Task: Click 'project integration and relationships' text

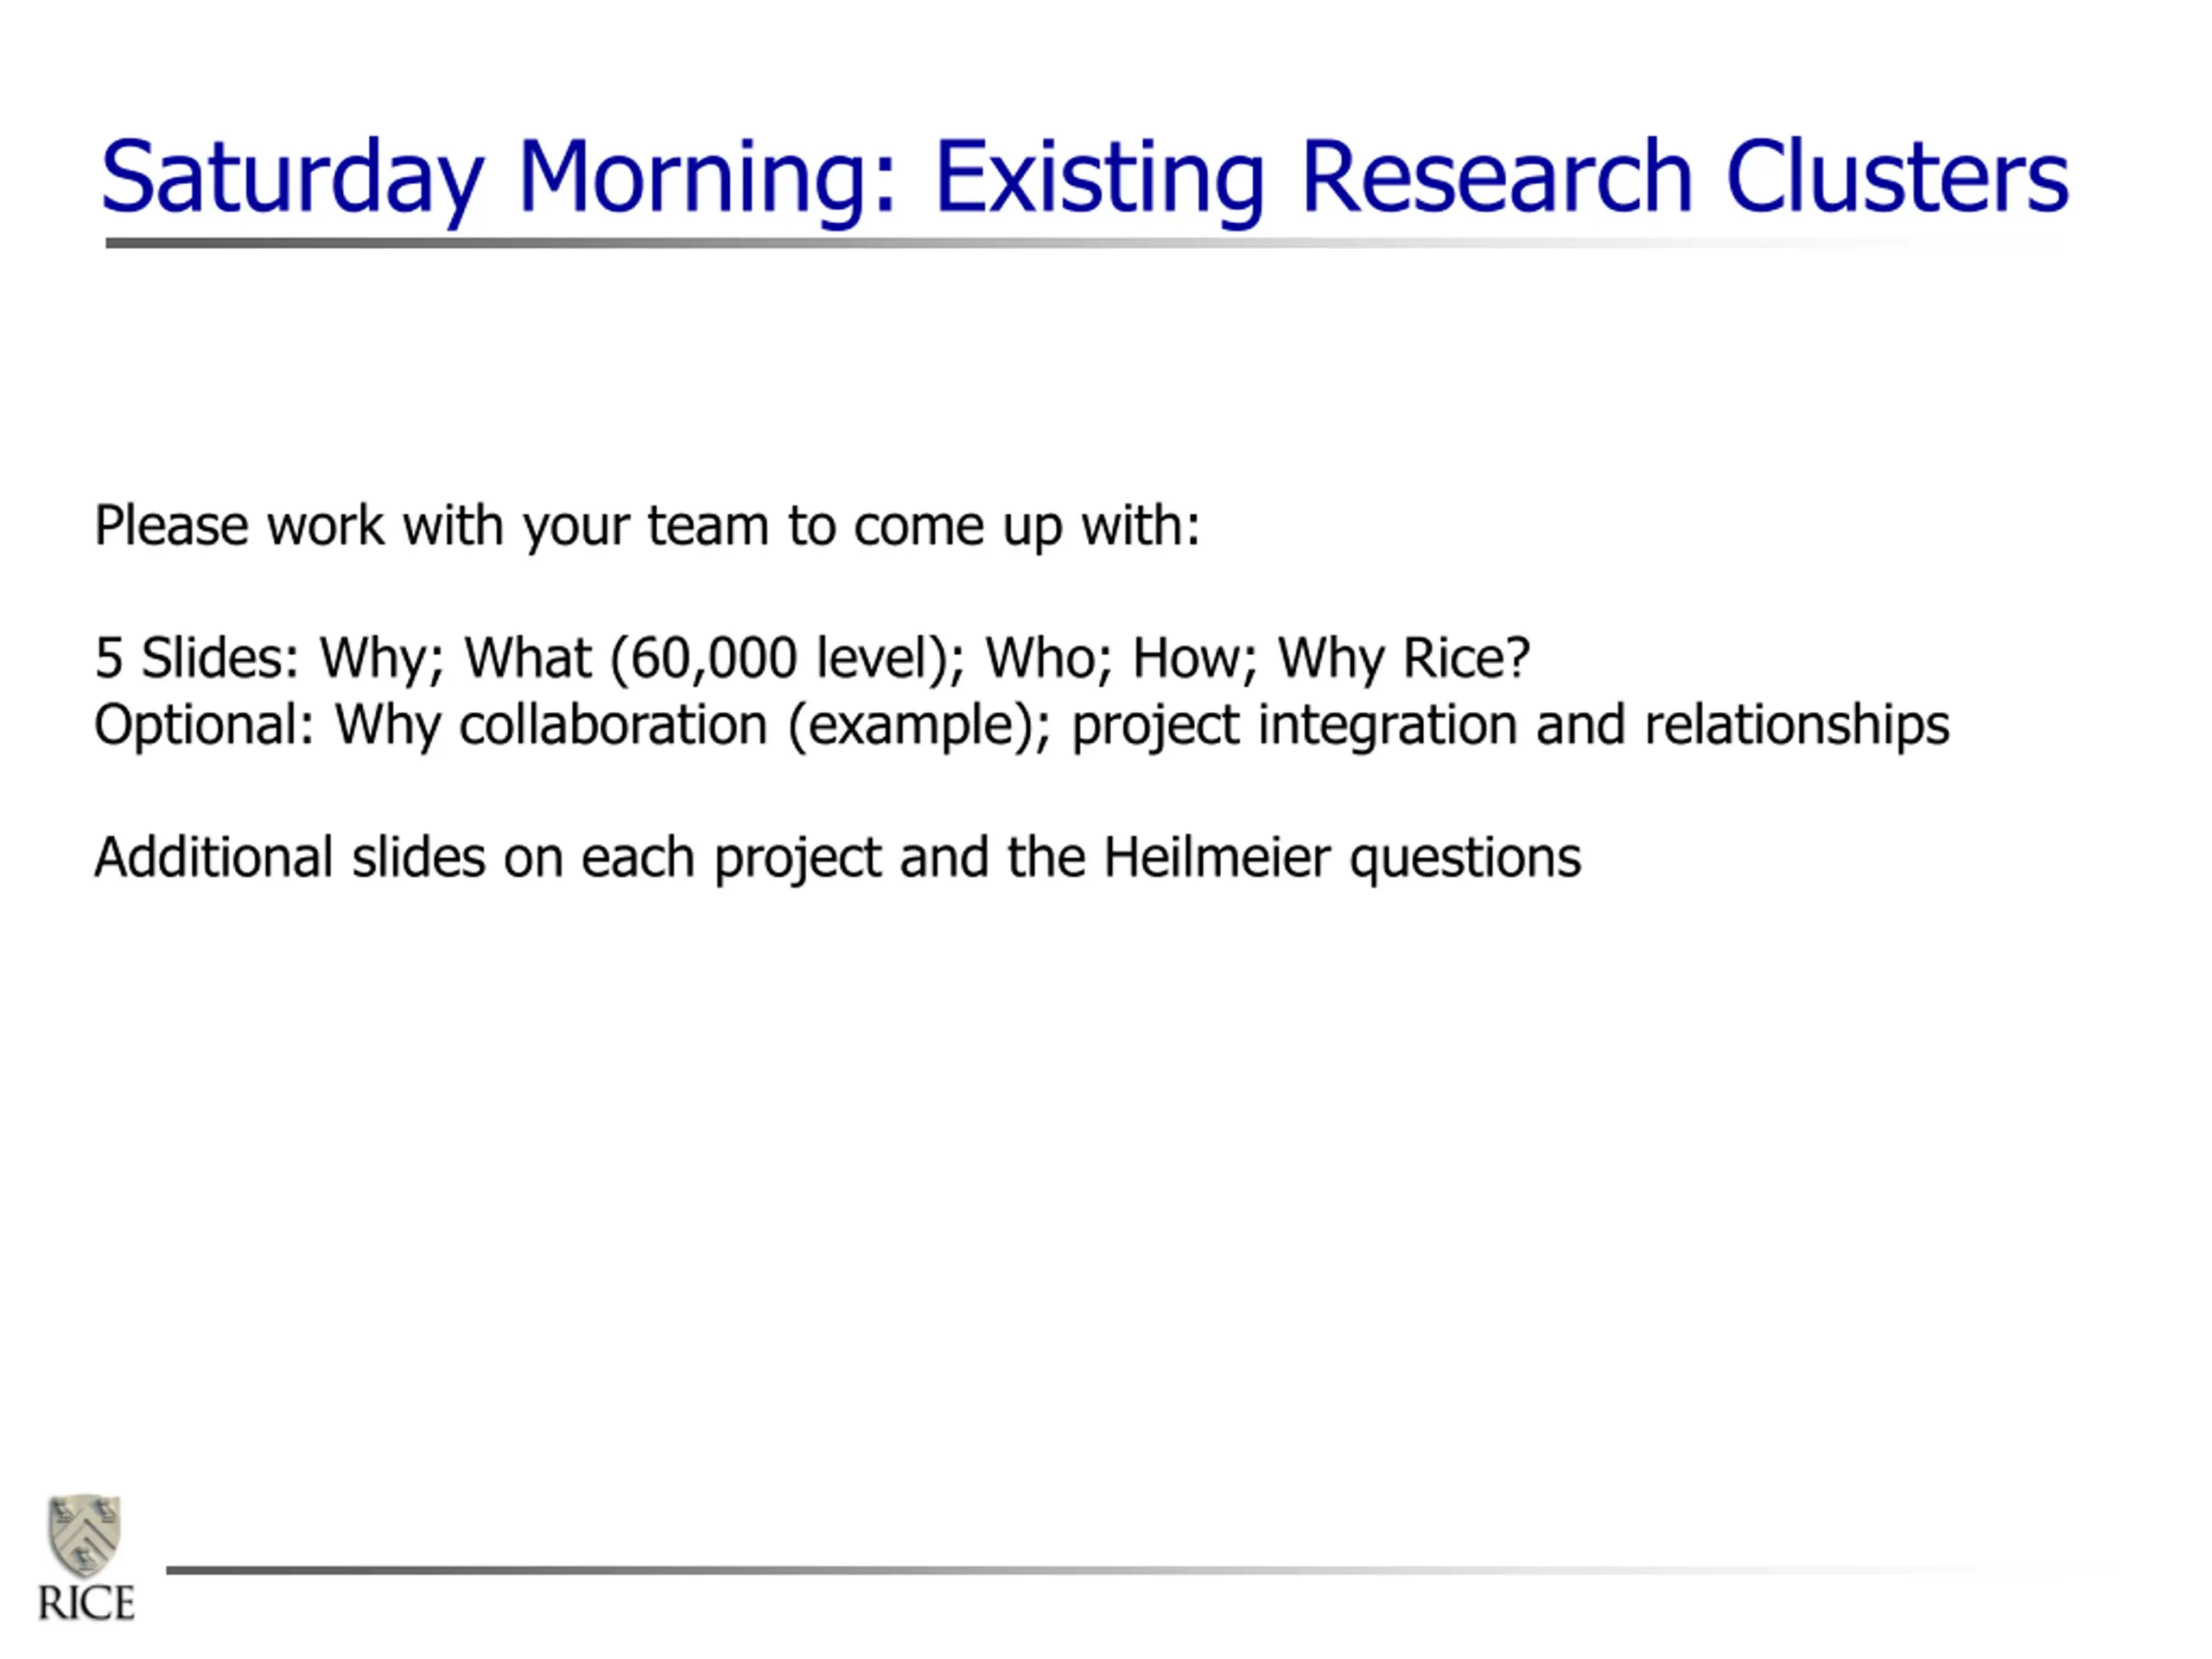Action: tap(1510, 726)
